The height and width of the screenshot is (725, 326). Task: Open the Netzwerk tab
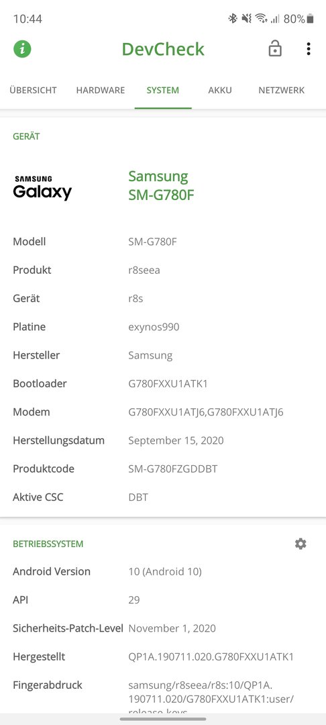[x=282, y=90]
